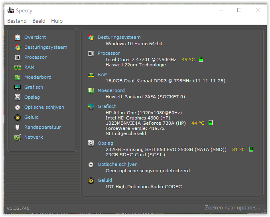Click the green SSD temperature indicator
Viewport: 270px width, 217px height.
(251, 149)
